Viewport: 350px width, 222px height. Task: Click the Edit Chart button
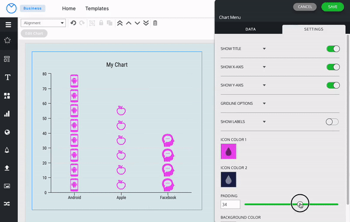[x=34, y=33]
